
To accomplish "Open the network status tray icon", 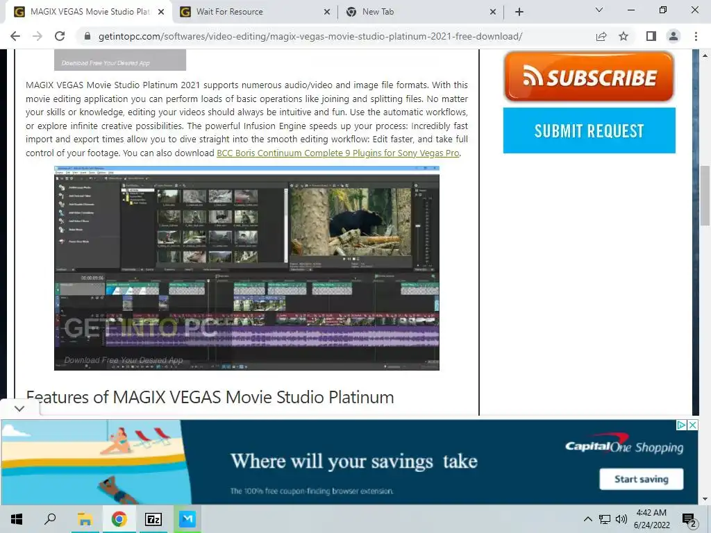I will click(x=605, y=519).
